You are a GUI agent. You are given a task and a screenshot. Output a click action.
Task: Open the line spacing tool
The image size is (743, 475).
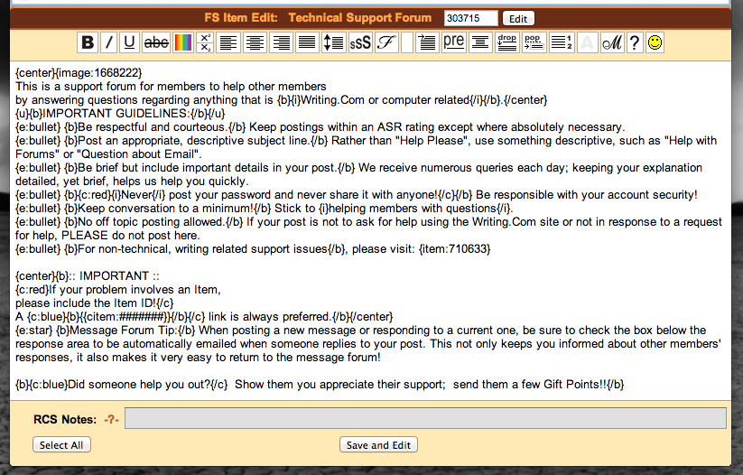point(333,42)
